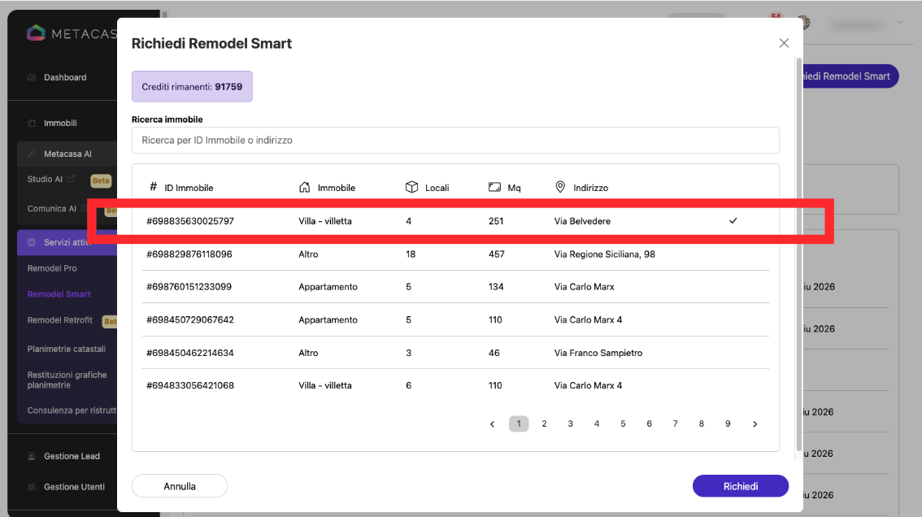Open Remodel Pro in the sidebar menu
The image size is (922, 517).
(52, 268)
